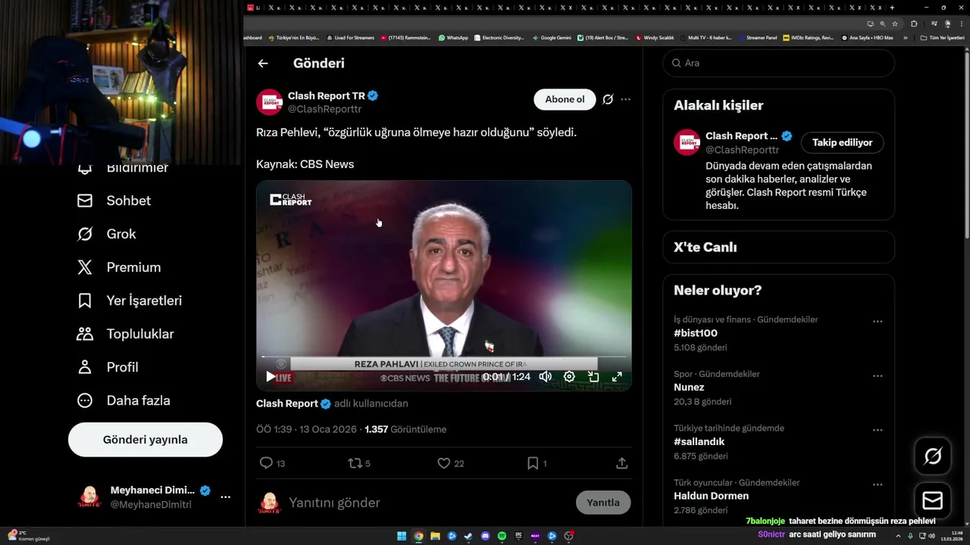Screen dimensions: 970x545
Task: Open Yer İşaretleri in the sidebar
Action: 130,301
